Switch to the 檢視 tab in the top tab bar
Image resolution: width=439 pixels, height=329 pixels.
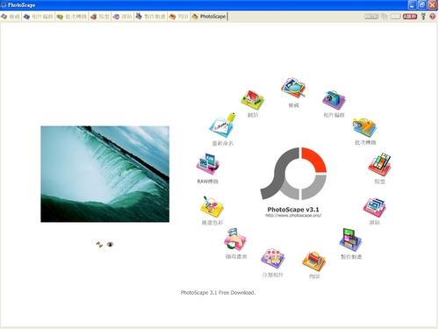[x=11, y=17]
